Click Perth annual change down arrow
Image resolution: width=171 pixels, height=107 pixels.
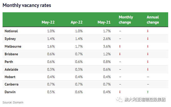tap(148, 62)
